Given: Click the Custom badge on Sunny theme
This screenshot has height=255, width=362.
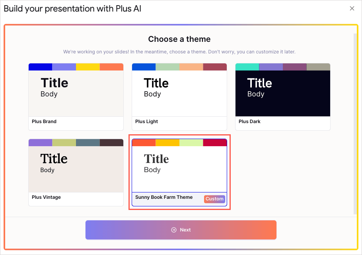Looking at the screenshot, I should pos(214,199).
